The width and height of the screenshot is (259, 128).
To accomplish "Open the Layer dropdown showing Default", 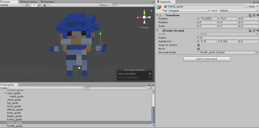I will point(239,11).
